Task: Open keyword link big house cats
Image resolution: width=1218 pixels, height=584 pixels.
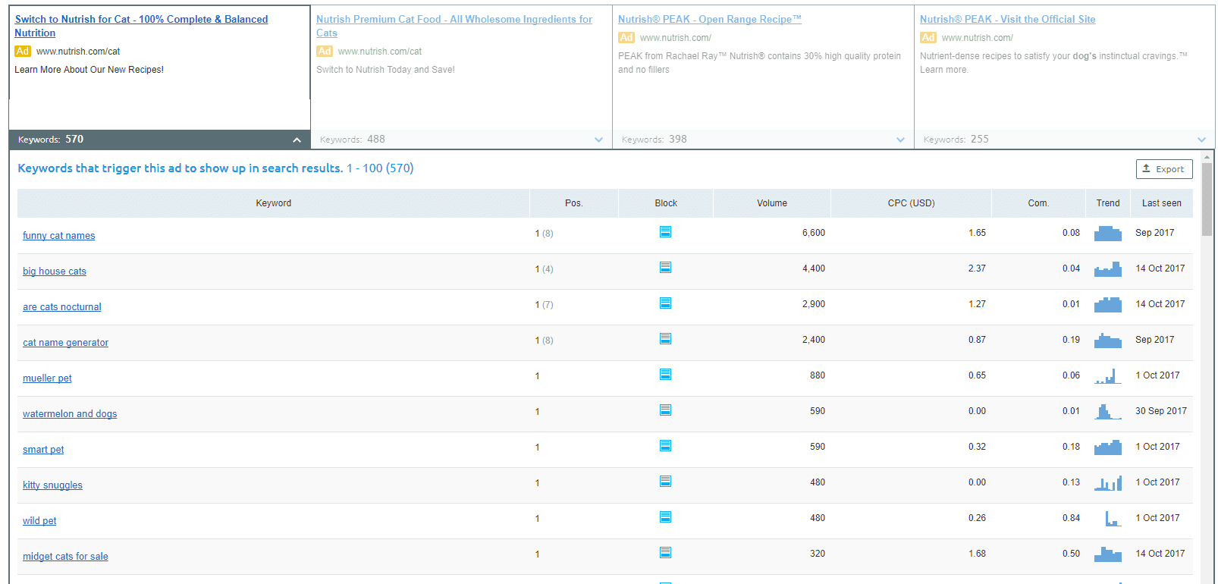Action: [x=55, y=272]
